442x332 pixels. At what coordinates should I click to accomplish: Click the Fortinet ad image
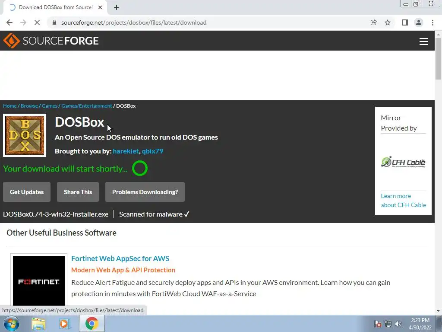click(x=39, y=281)
